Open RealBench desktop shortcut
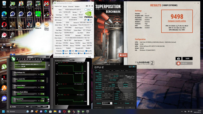The image size is (203, 114). point(46,15)
